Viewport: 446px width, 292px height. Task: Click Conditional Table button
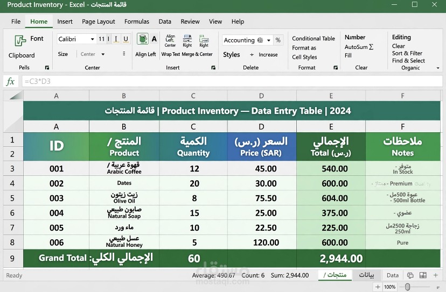[313, 38]
